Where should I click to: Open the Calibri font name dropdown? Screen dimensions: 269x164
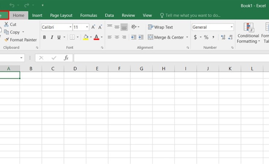[x=70, y=27]
